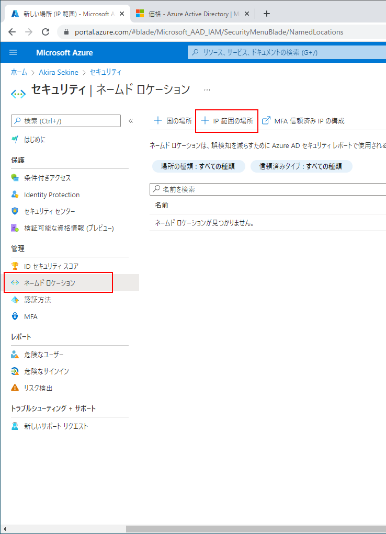Click the horizontal scrollbar at the bottom
Screen dimensions: 386x534
point(256,529)
